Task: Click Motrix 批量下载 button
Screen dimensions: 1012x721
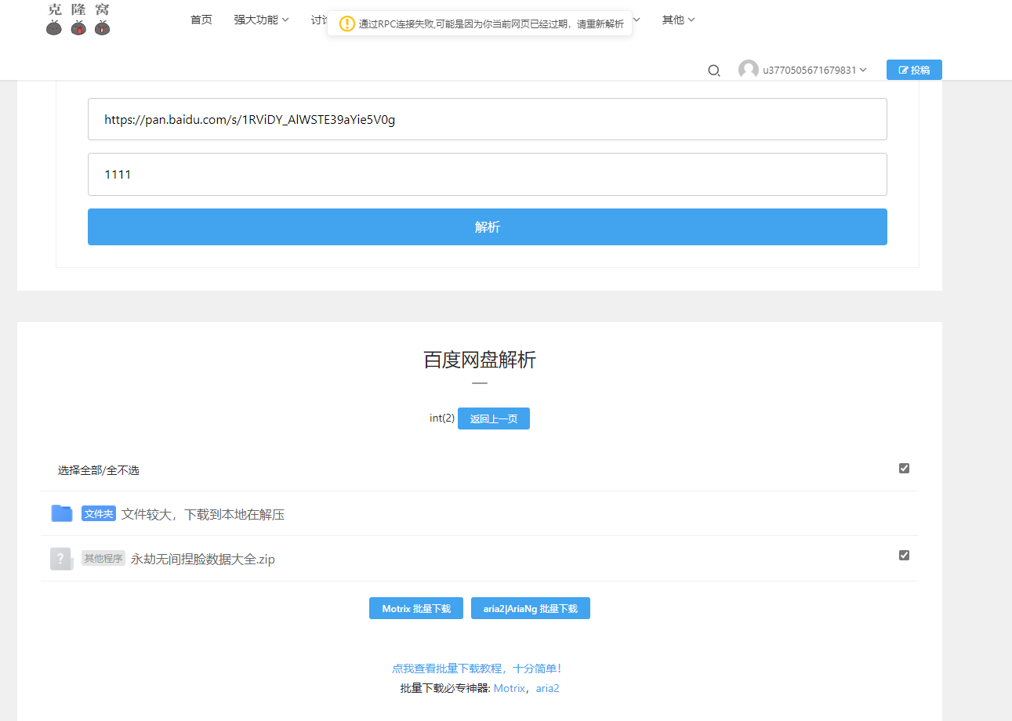Action: [416, 608]
